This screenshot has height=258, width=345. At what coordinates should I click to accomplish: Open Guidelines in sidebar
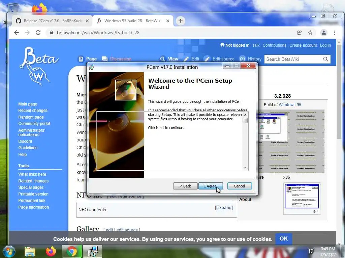pyautogui.click(x=28, y=148)
